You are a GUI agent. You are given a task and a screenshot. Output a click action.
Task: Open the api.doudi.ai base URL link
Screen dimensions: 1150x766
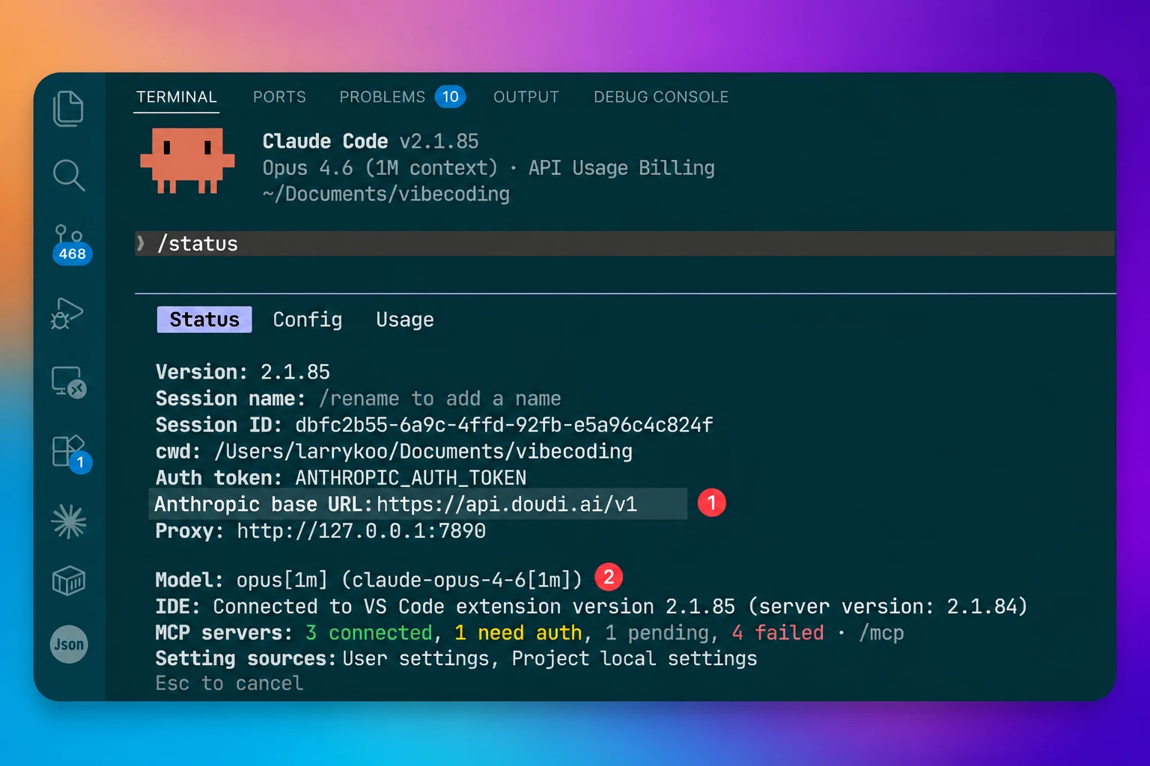point(507,504)
